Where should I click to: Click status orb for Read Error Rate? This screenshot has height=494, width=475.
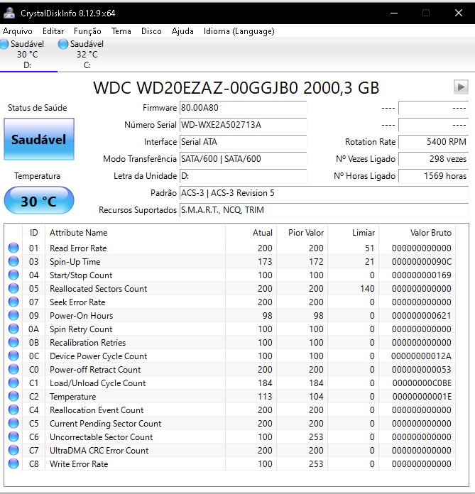(x=13, y=248)
